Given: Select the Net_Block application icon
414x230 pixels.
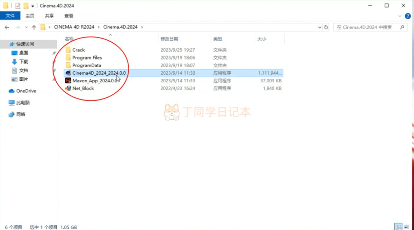Looking at the screenshot, I should tap(68, 88).
